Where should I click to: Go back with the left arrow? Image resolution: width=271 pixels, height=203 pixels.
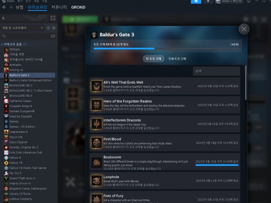click(4, 7)
